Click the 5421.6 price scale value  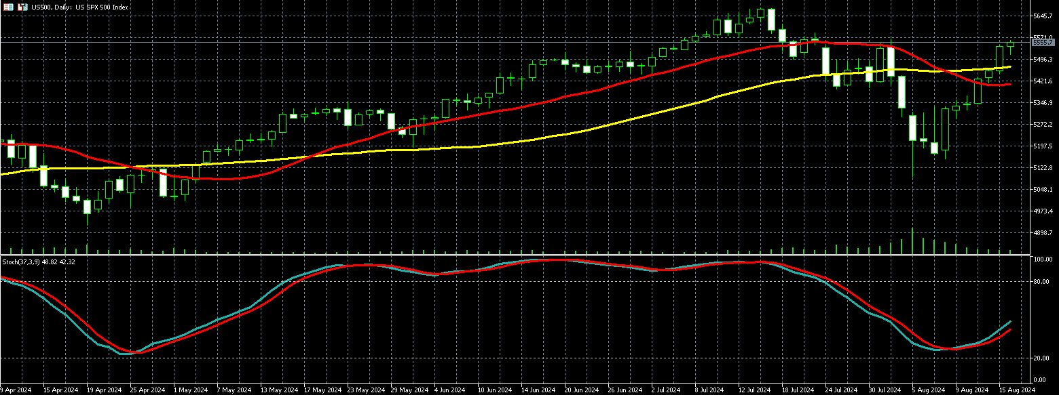[x=1043, y=81]
